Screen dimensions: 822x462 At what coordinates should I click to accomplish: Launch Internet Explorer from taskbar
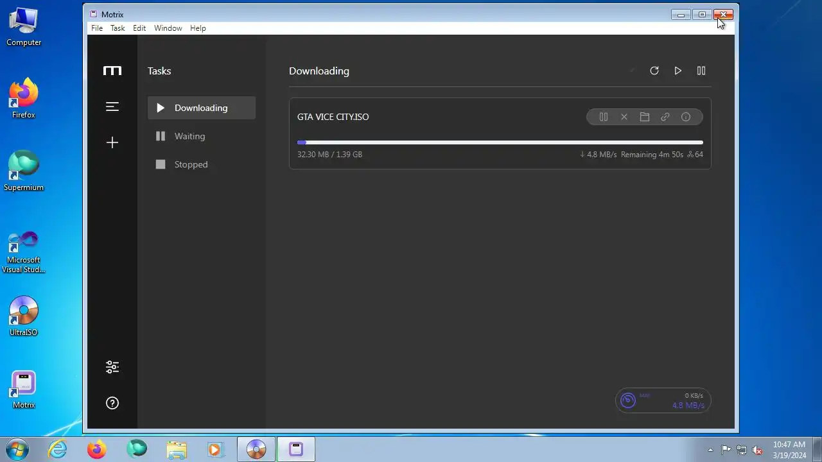(58, 449)
